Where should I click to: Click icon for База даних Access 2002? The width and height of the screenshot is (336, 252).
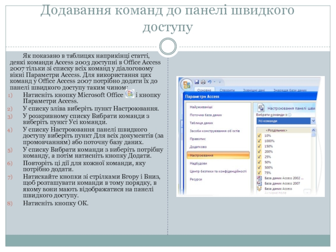point(260,178)
